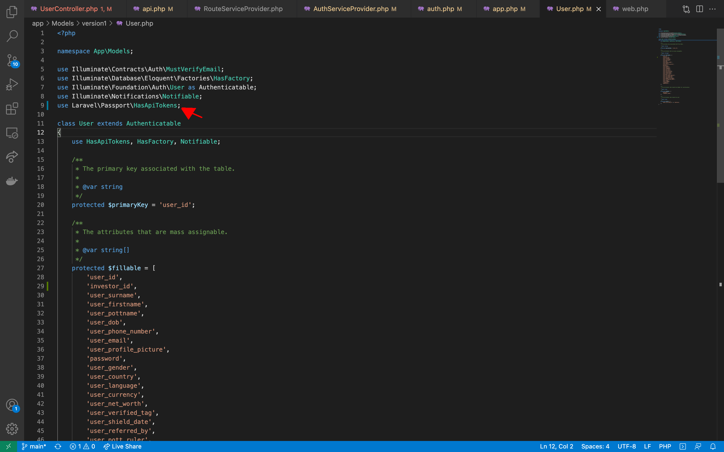724x452 pixels.
Task: Switch to the auth.php tab
Action: [x=444, y=9]
